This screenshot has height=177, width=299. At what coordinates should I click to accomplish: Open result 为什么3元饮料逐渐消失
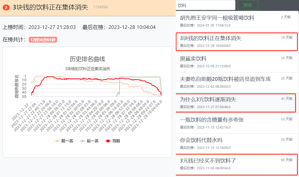[x=236, y=103]
